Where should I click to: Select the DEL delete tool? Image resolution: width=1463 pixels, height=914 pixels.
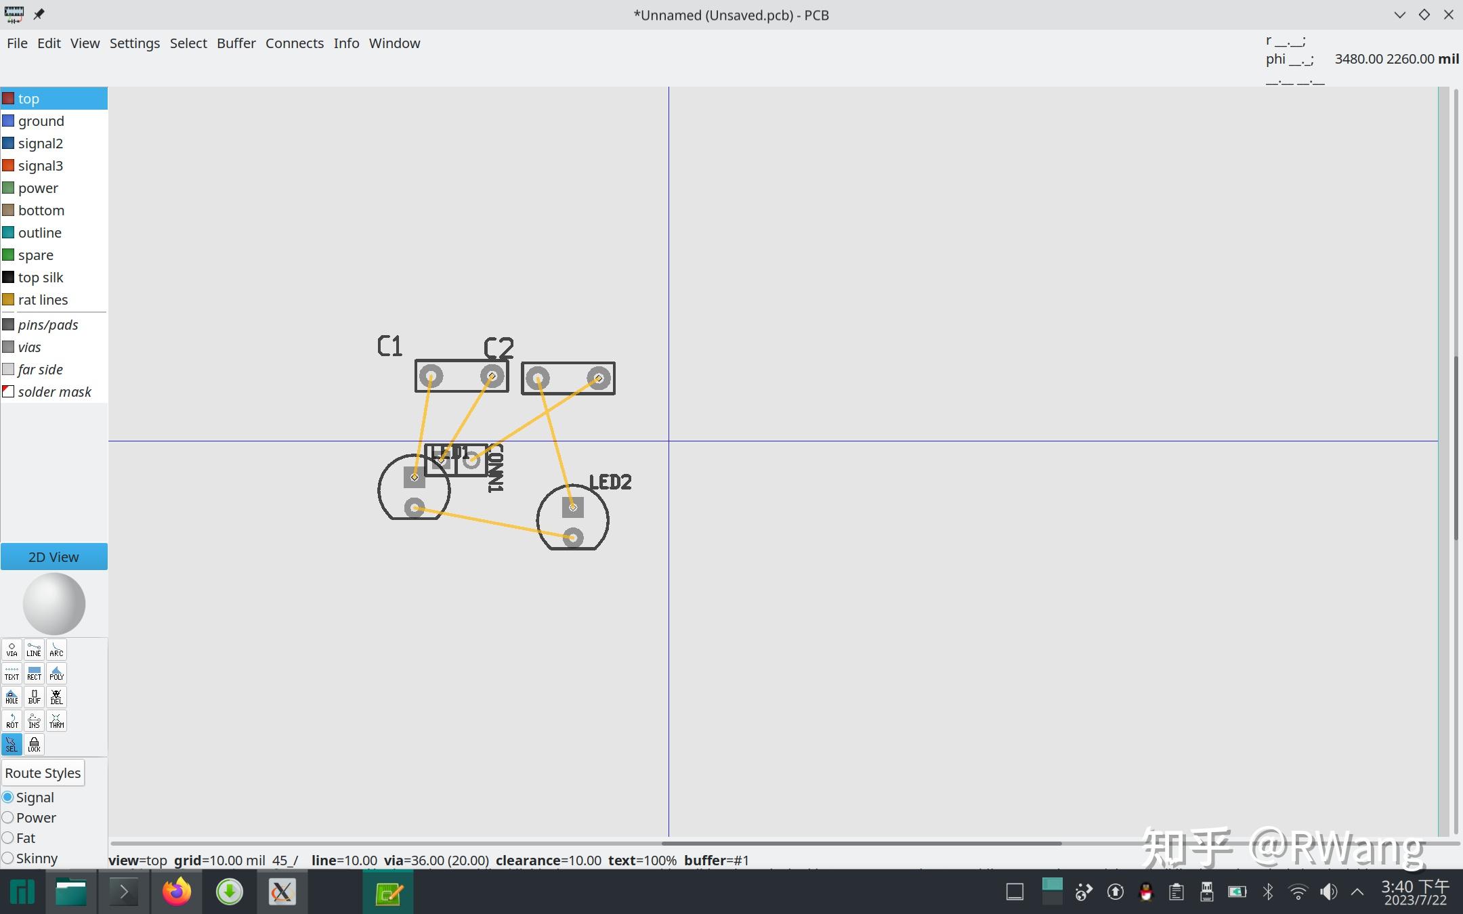point(56,697)
